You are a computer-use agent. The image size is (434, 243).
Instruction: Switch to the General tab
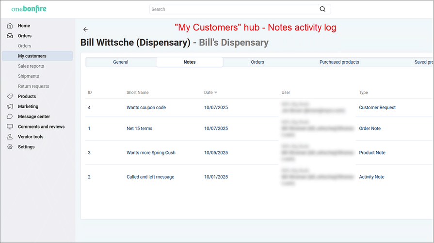point(121,62)
